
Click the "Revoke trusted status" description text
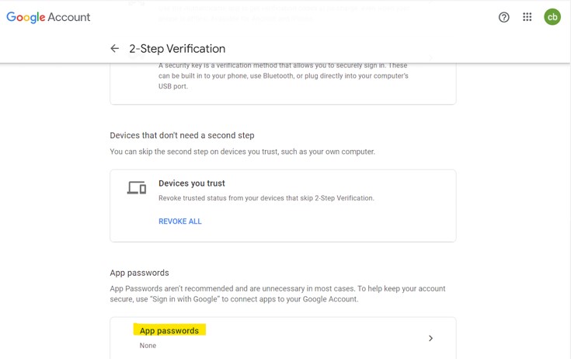(266, 198)
